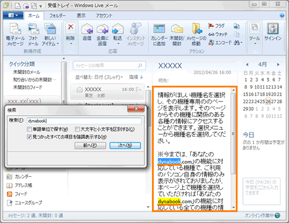This screenshot has width=289, height=223.
Task: Click the 転送 forward icon
Action: pos(118,29)
